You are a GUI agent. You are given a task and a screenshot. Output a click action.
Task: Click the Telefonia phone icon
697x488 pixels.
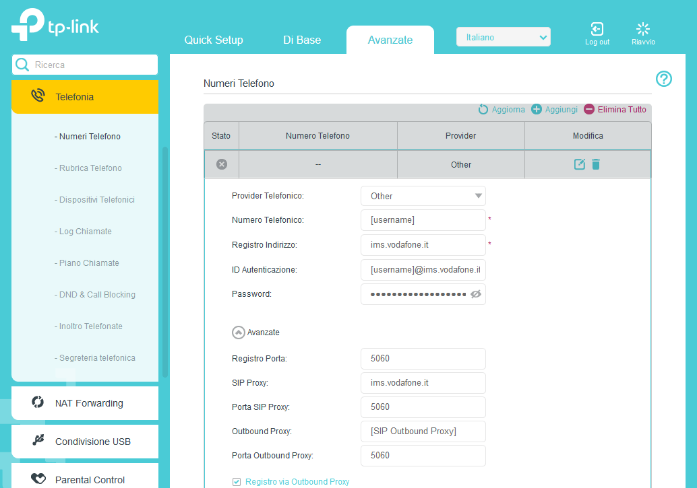(38, 96)
